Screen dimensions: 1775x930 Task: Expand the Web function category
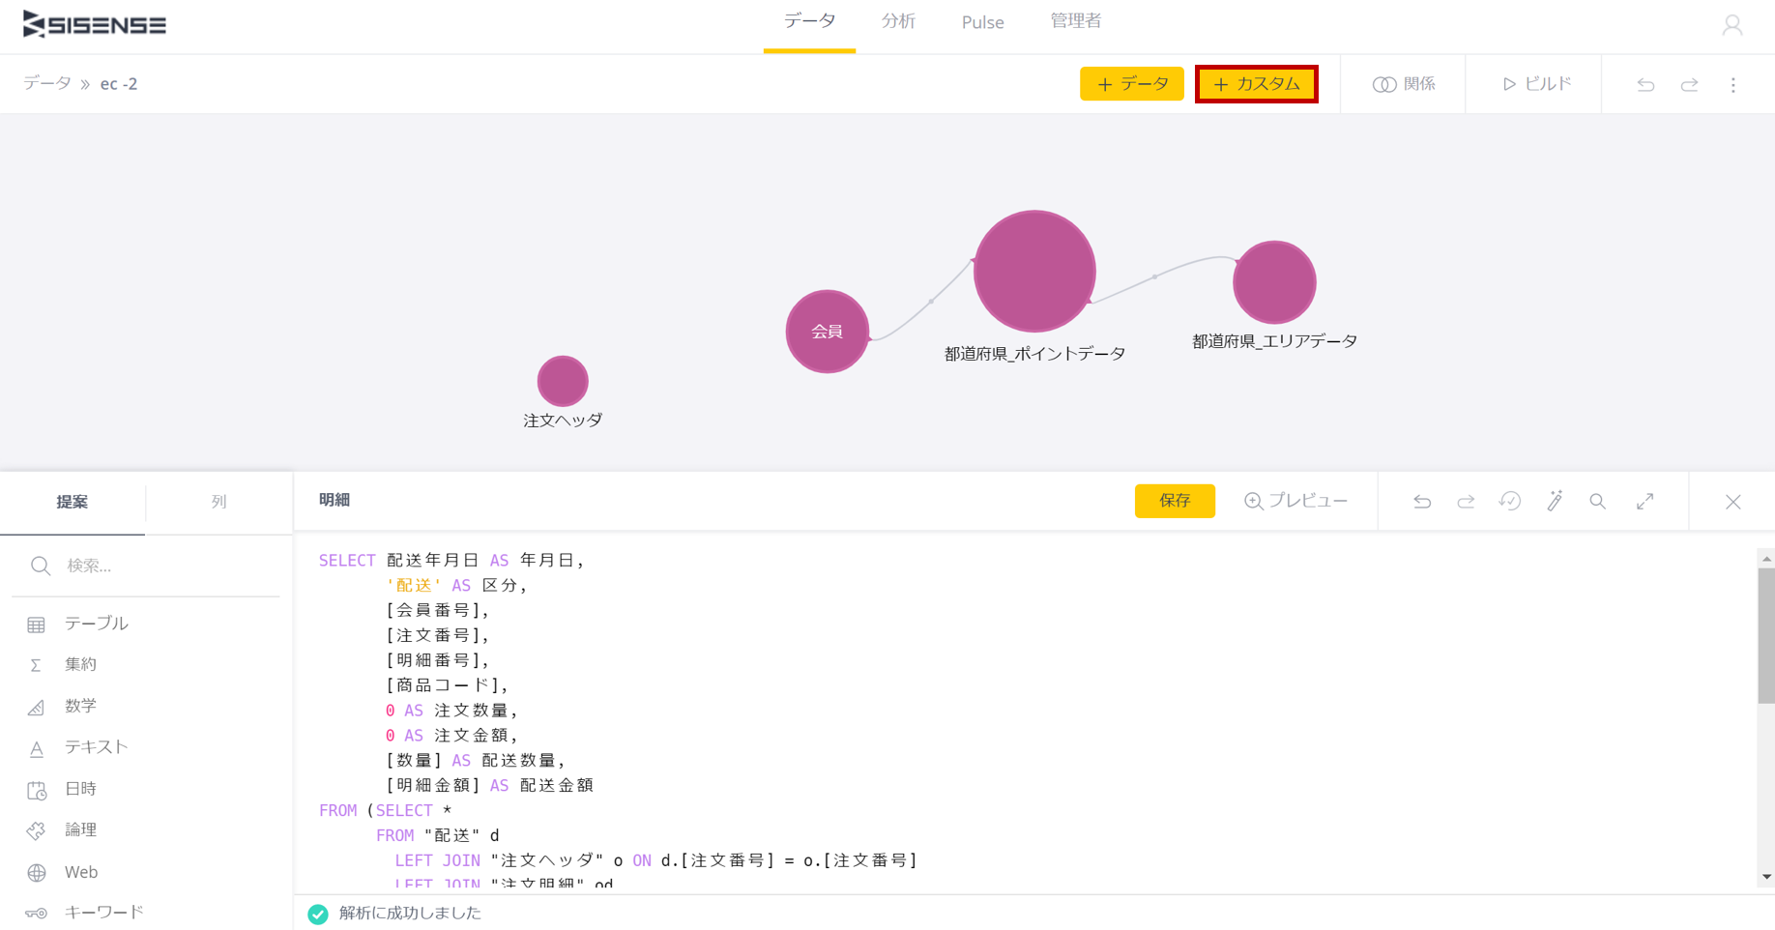click(x=80, y=872)
